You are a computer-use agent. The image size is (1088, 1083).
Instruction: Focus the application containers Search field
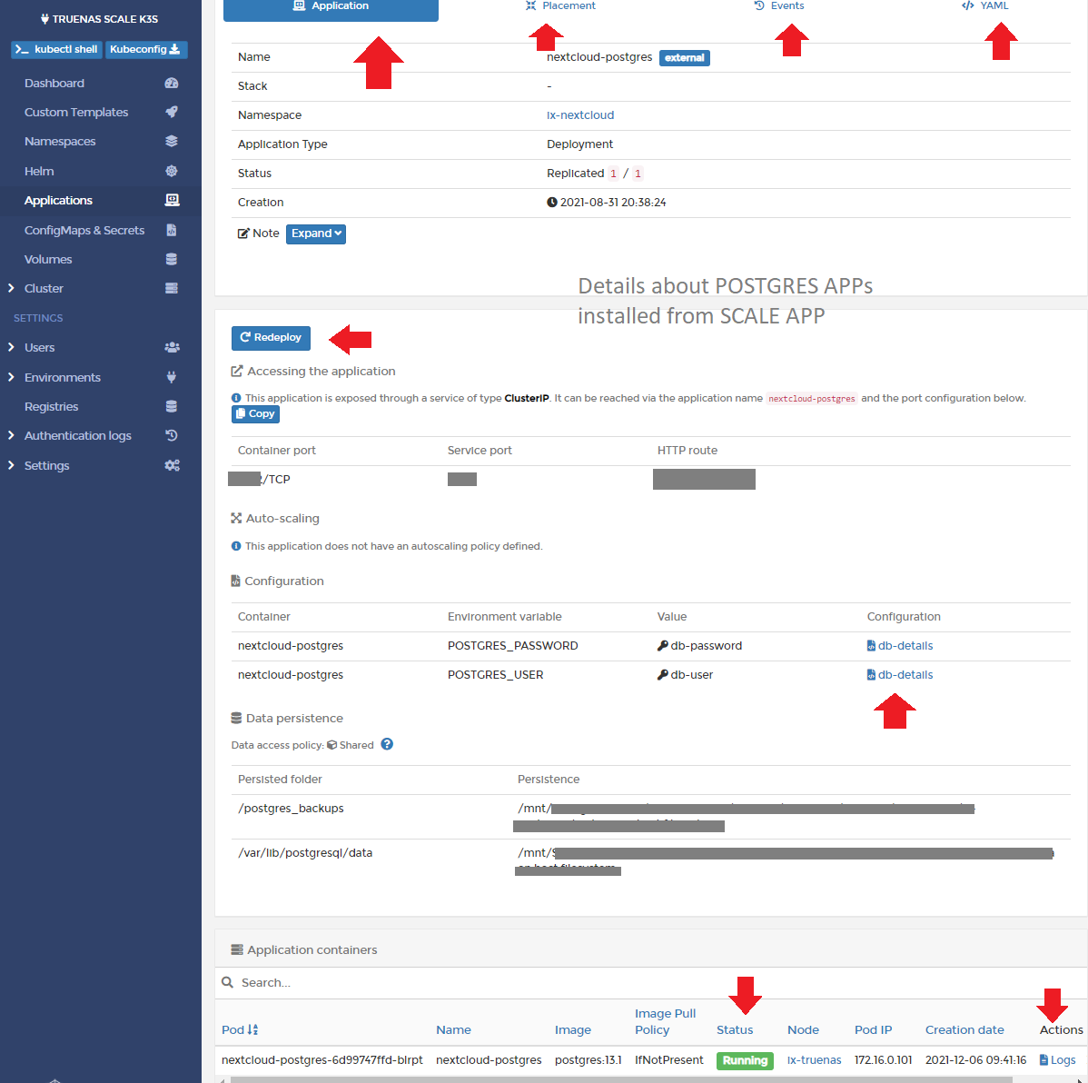click(x=652, y=982)
